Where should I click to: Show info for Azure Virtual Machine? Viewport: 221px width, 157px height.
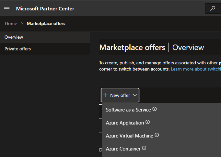point(157,135)
